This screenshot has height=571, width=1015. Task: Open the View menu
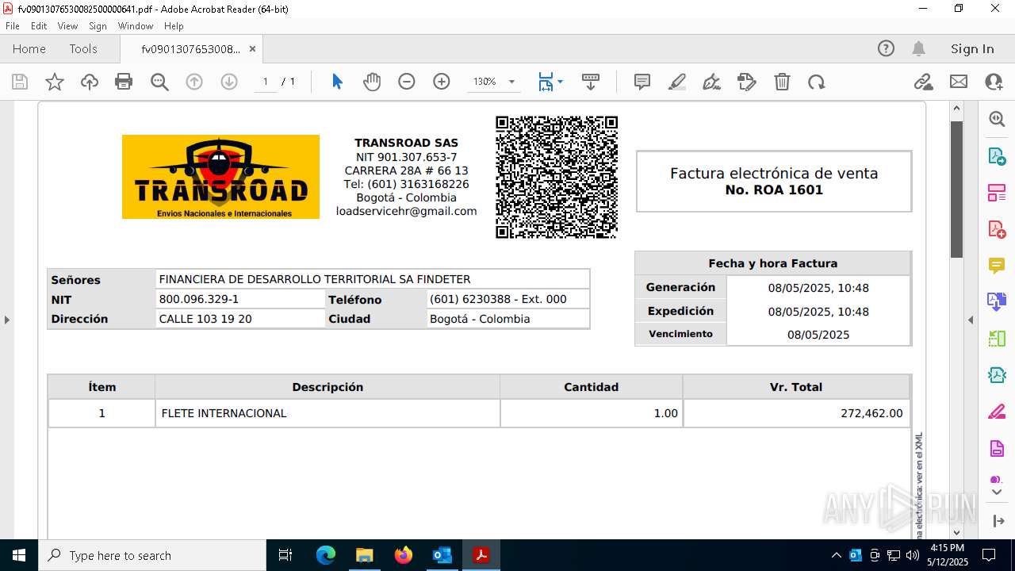[67, 26]
